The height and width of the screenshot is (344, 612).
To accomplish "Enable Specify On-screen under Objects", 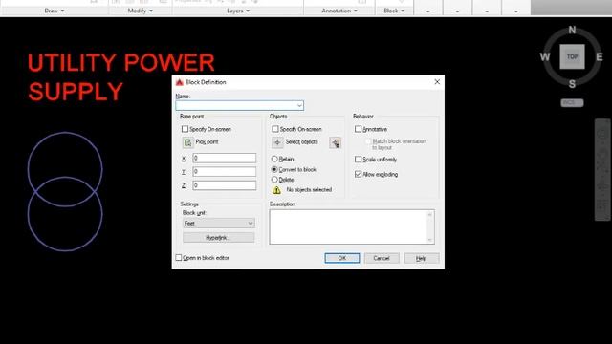I will 275,129.
